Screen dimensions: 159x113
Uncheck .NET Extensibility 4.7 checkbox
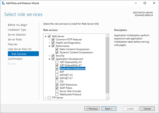point(57,65)
